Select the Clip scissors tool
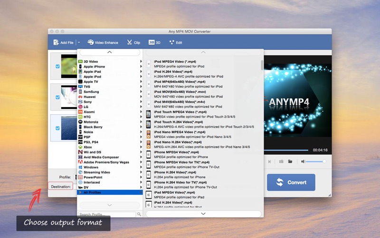380x238 pixels. point(130,42)
